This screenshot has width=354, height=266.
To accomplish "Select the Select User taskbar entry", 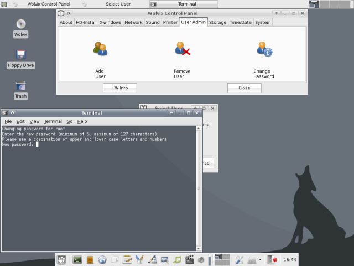I will click(115, 4).
